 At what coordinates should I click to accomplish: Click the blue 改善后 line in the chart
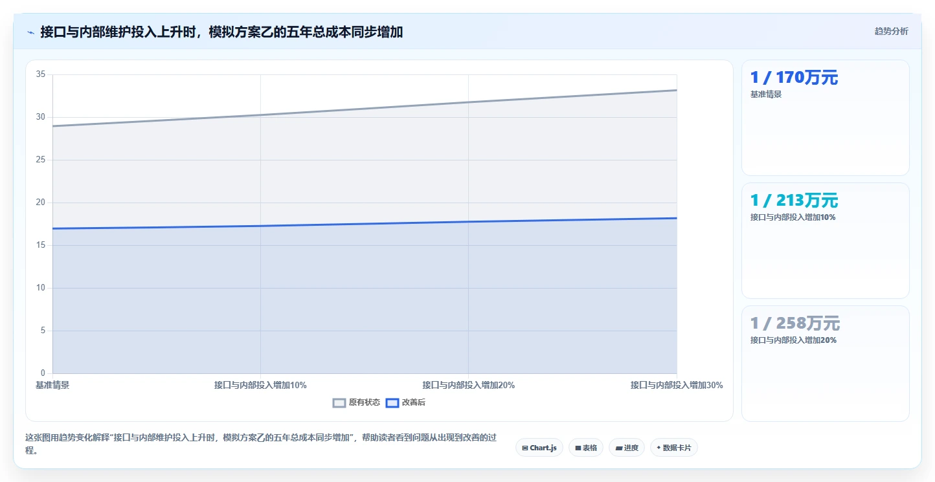pyautogui.click(x=365, y=224)
